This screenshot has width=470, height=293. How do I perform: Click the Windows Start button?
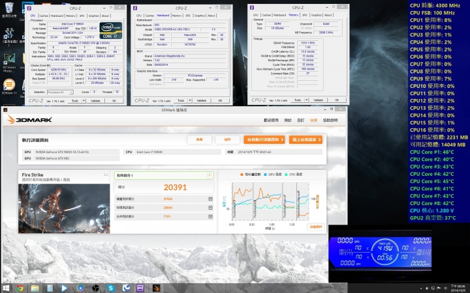click(6, 288)
